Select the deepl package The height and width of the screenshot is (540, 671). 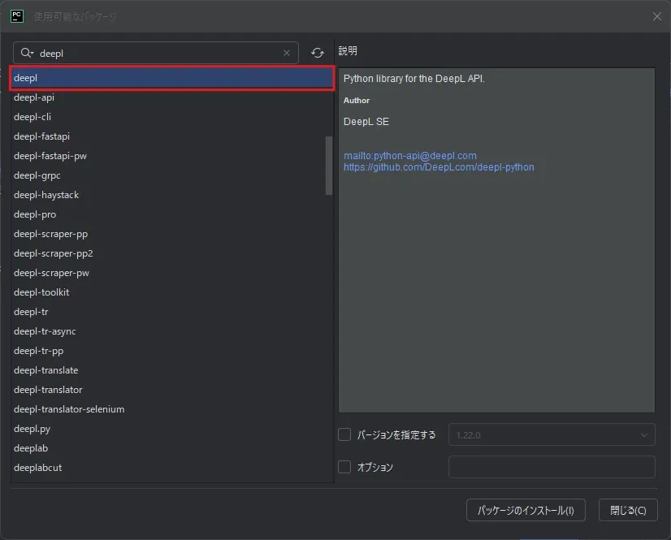tap(171, 78)
